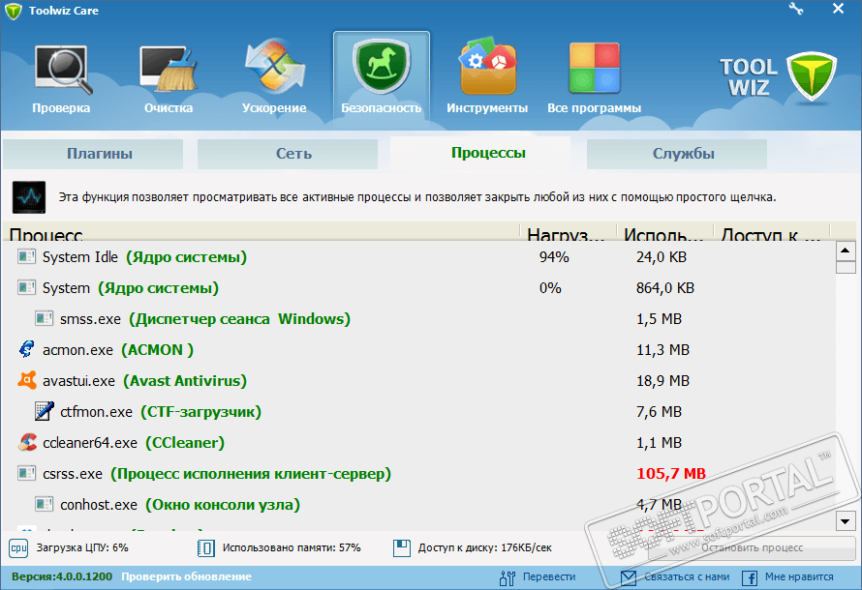The image size is (862, 590).
Task: Click the ctfmon.exe pen icon
Action: [x=44, y=411]
